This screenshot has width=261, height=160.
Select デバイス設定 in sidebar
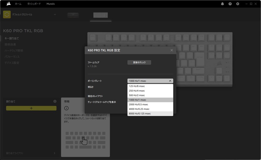pos(12,63)
